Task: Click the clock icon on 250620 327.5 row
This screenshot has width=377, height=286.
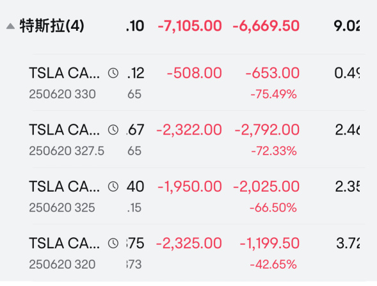Action: [x=113, y=130]
